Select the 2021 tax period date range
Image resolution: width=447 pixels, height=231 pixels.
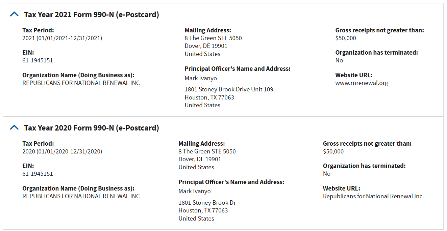(62, 38)
